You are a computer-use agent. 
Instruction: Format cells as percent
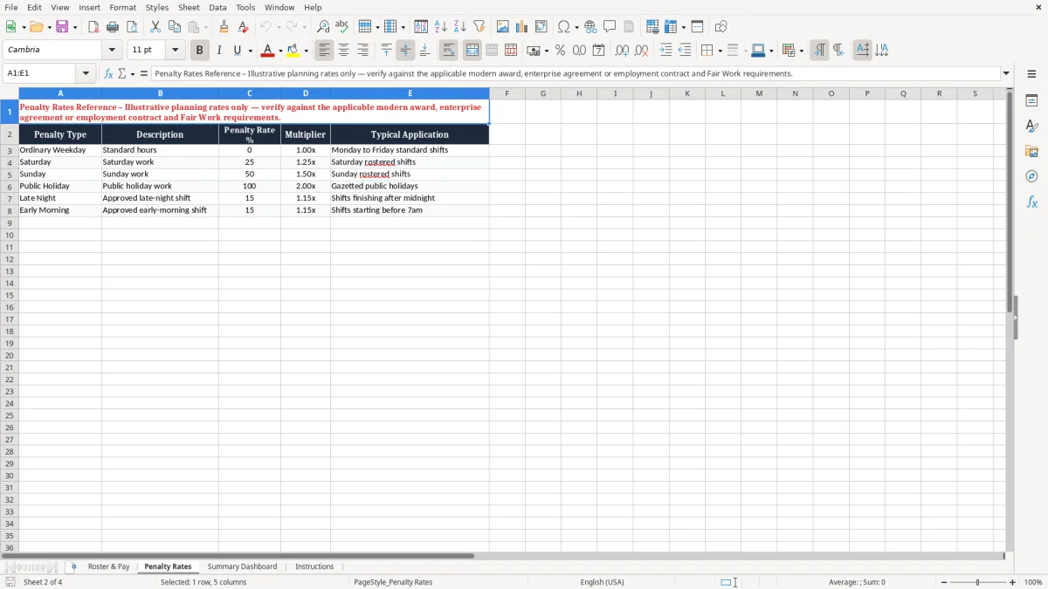pos(560,51)
